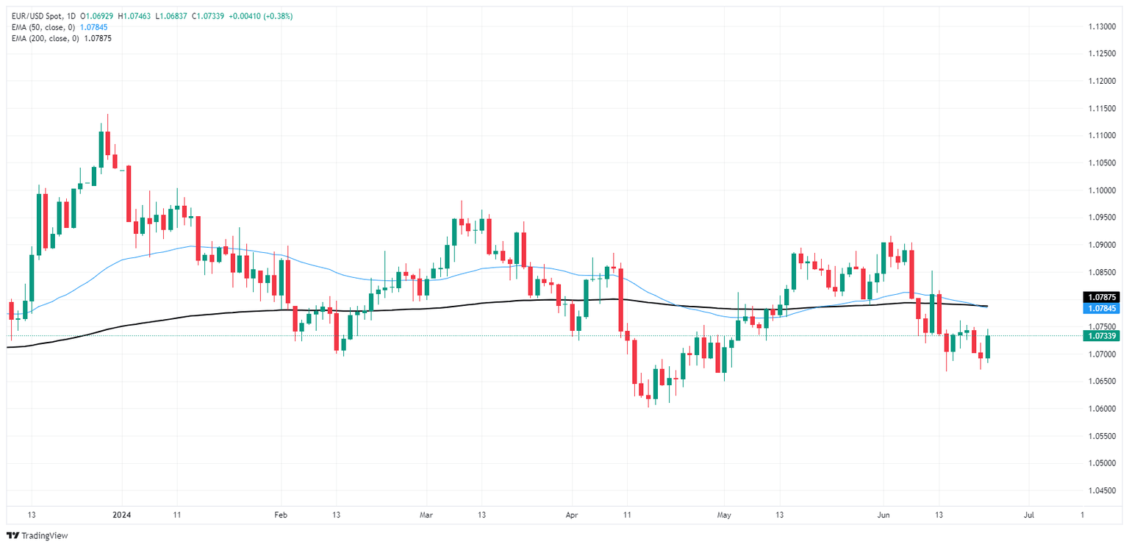
Task: Click the Feb label on time axis
Action: point(279,516)
